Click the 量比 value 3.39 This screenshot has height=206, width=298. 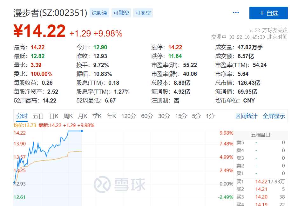36,65
